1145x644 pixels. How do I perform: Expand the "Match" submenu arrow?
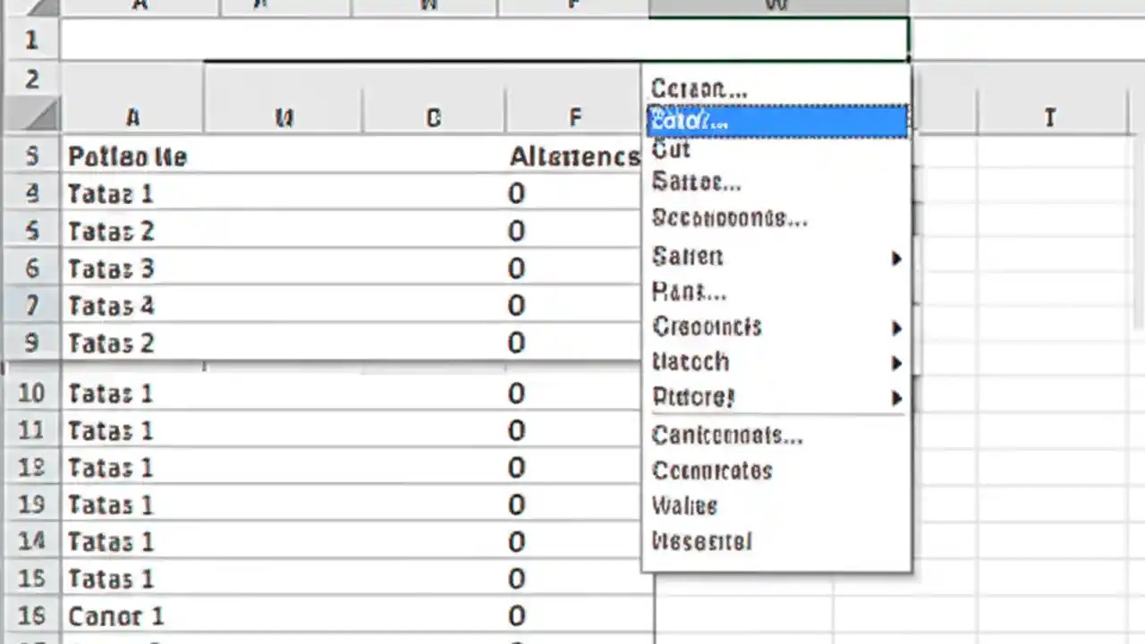click(897, 362)
